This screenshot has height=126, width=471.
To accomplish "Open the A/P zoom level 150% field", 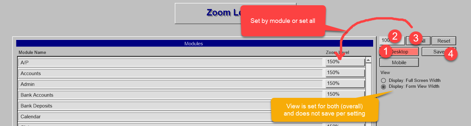I will (x=345, y=62).
